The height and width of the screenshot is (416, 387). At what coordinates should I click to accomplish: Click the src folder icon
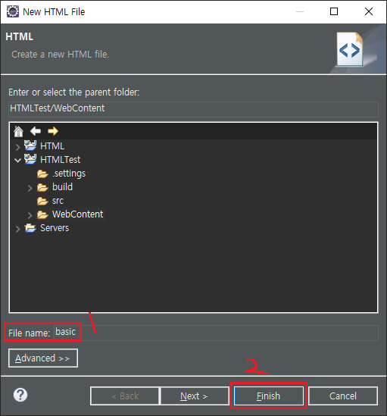click(42, 202)
